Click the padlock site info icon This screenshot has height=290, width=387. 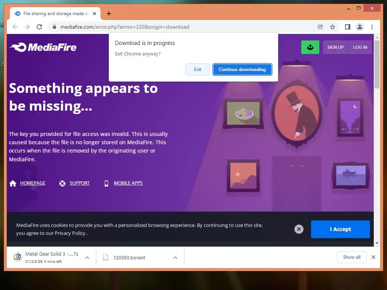click(54, 27)
